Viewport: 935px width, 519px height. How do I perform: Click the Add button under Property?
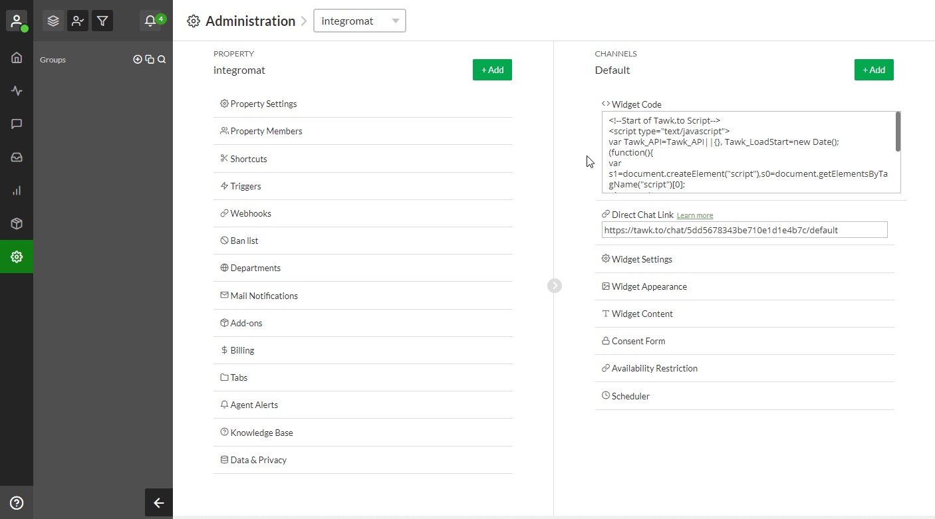click(492, 70)
